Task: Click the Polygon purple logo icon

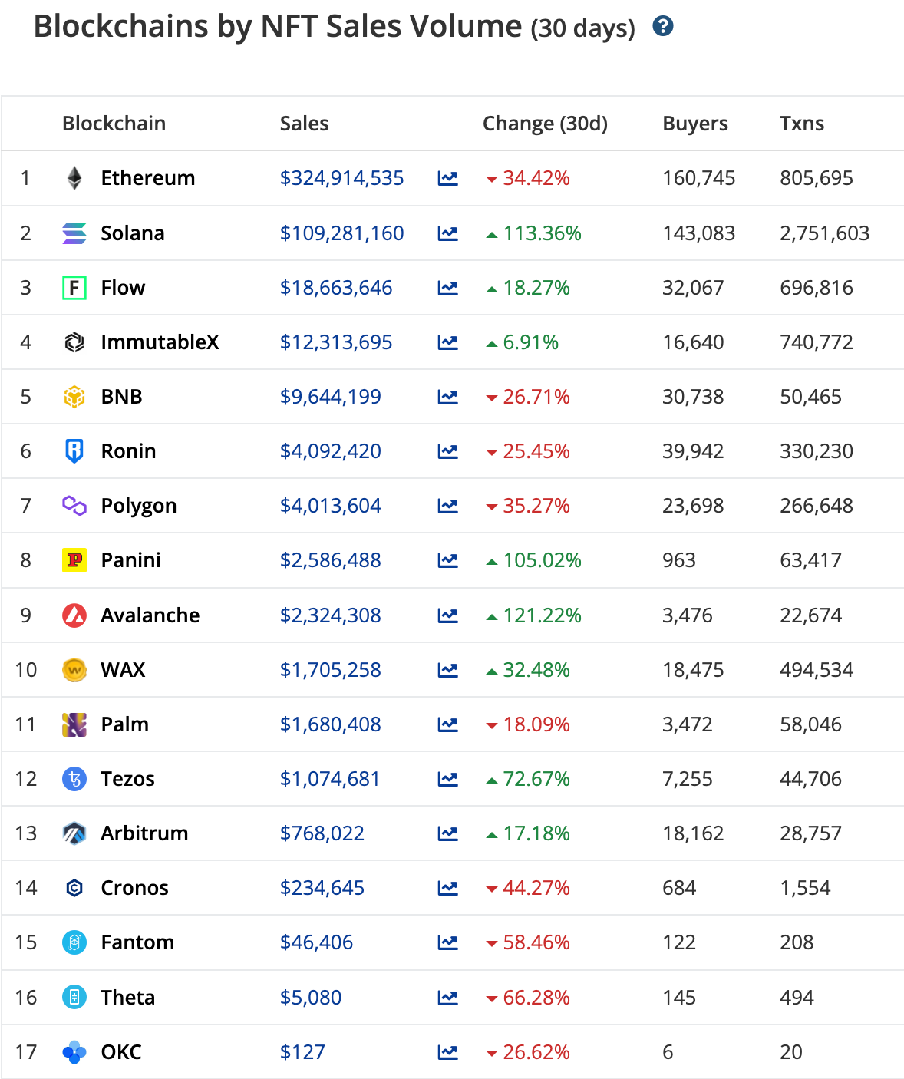Action: pos(74,506)
